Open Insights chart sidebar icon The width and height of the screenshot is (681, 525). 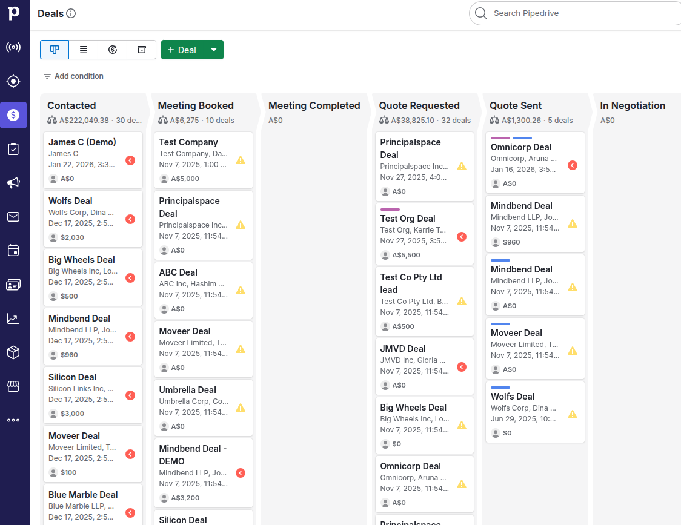13,319
